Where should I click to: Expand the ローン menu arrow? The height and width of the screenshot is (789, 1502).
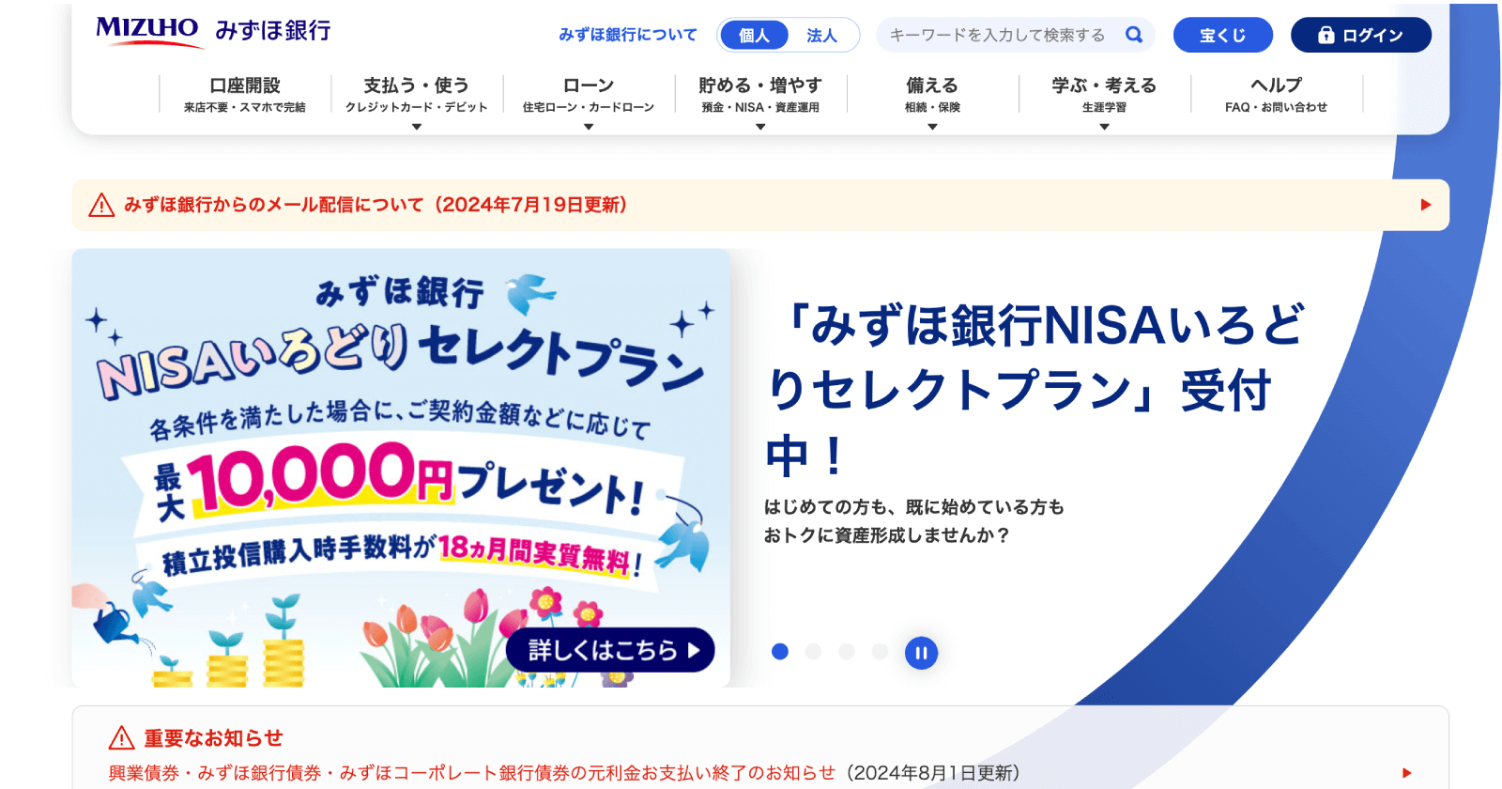(x=589, y=127)
